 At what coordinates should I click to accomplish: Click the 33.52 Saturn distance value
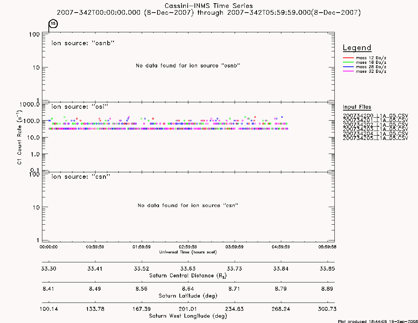click(142, 268)
